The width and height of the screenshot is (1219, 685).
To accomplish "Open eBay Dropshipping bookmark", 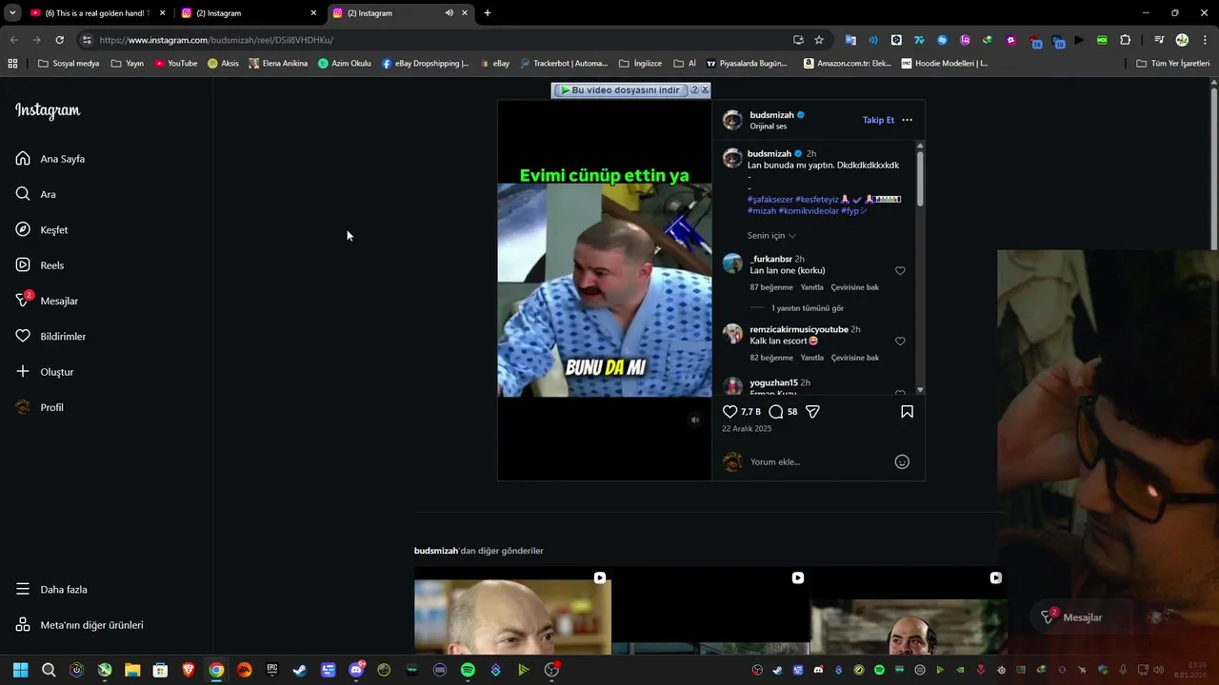I will pos(426,64).
